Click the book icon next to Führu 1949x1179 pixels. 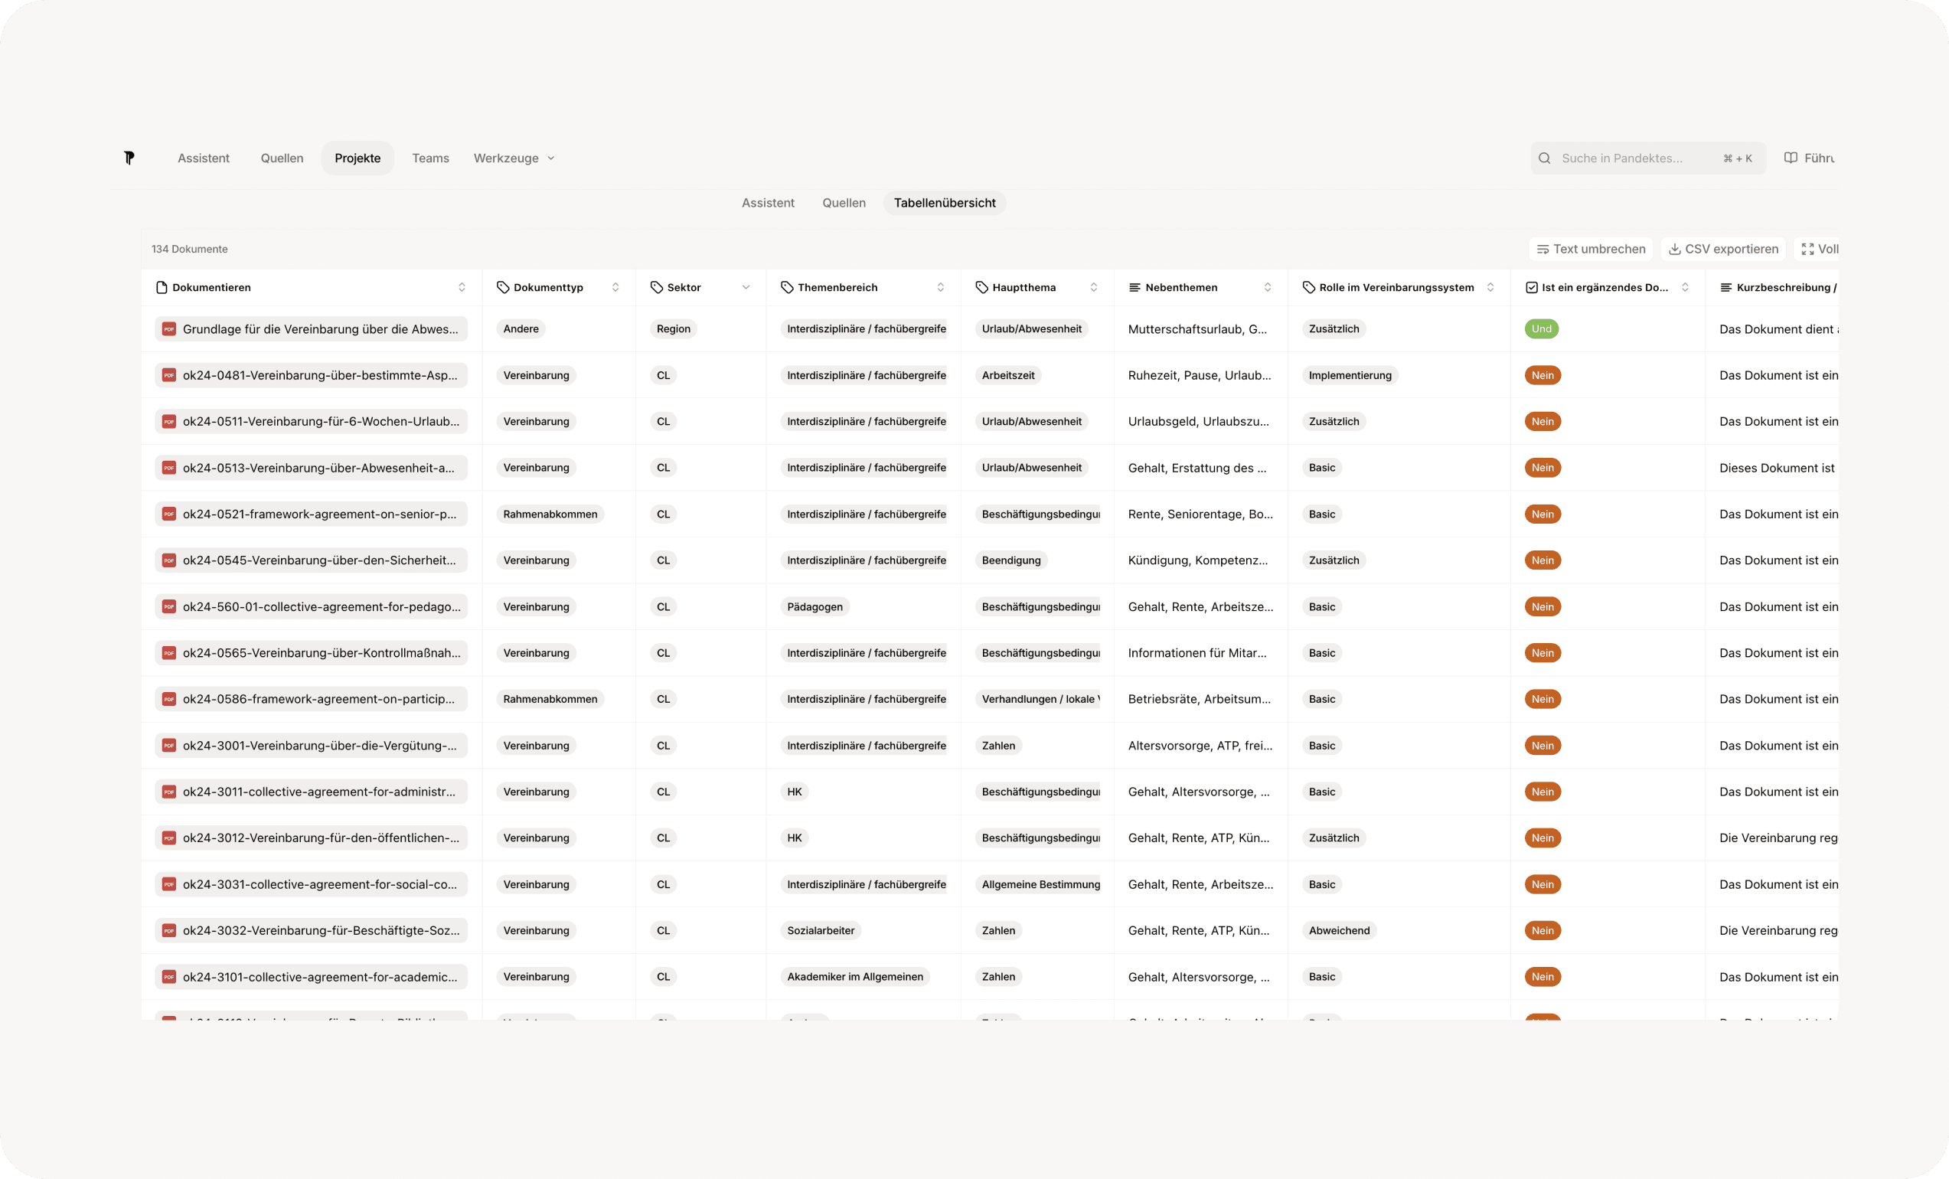tap(1791, 158)
